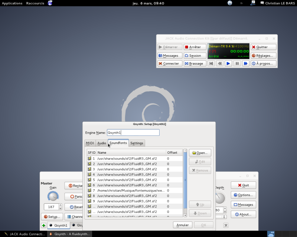297x237 pixels.
Task: Open the Settings tab in Setup
Action: point(137,143)
